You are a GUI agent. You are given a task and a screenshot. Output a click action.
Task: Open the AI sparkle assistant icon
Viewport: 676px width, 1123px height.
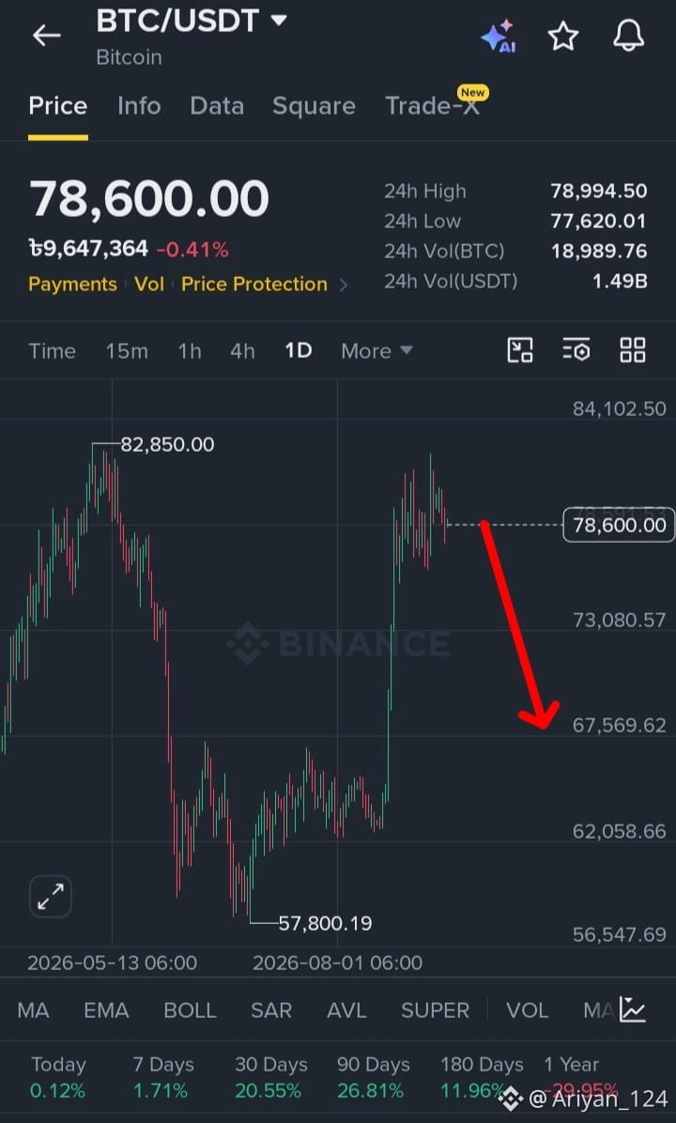pyautogui.click(x=499, y=36)
